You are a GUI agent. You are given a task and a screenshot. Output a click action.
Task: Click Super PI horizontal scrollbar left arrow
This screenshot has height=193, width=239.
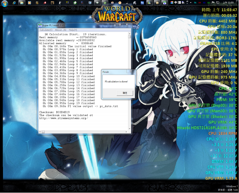click(40, 132)
